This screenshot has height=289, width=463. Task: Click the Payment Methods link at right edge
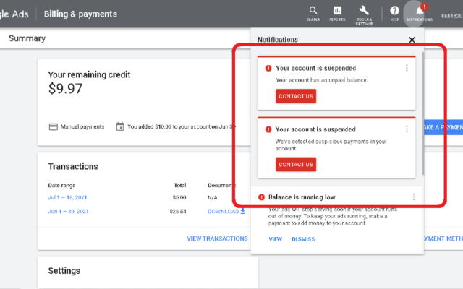pos(443,238)
